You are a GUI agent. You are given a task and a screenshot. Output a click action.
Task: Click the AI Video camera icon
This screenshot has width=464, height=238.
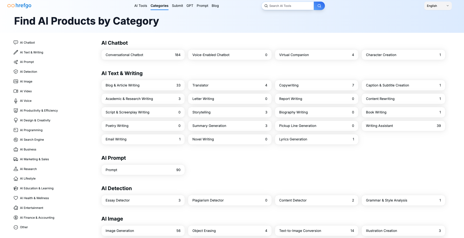coord(16,91)
